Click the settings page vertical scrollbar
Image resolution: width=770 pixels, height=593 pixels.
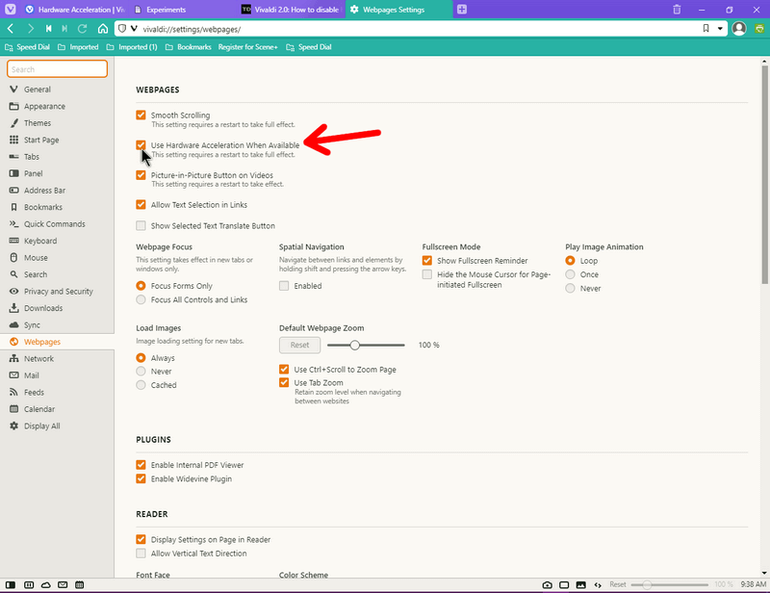(x=764, y=174)
